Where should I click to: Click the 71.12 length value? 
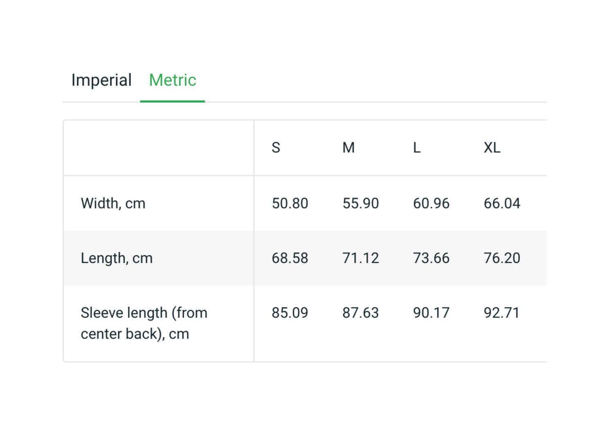361,258
